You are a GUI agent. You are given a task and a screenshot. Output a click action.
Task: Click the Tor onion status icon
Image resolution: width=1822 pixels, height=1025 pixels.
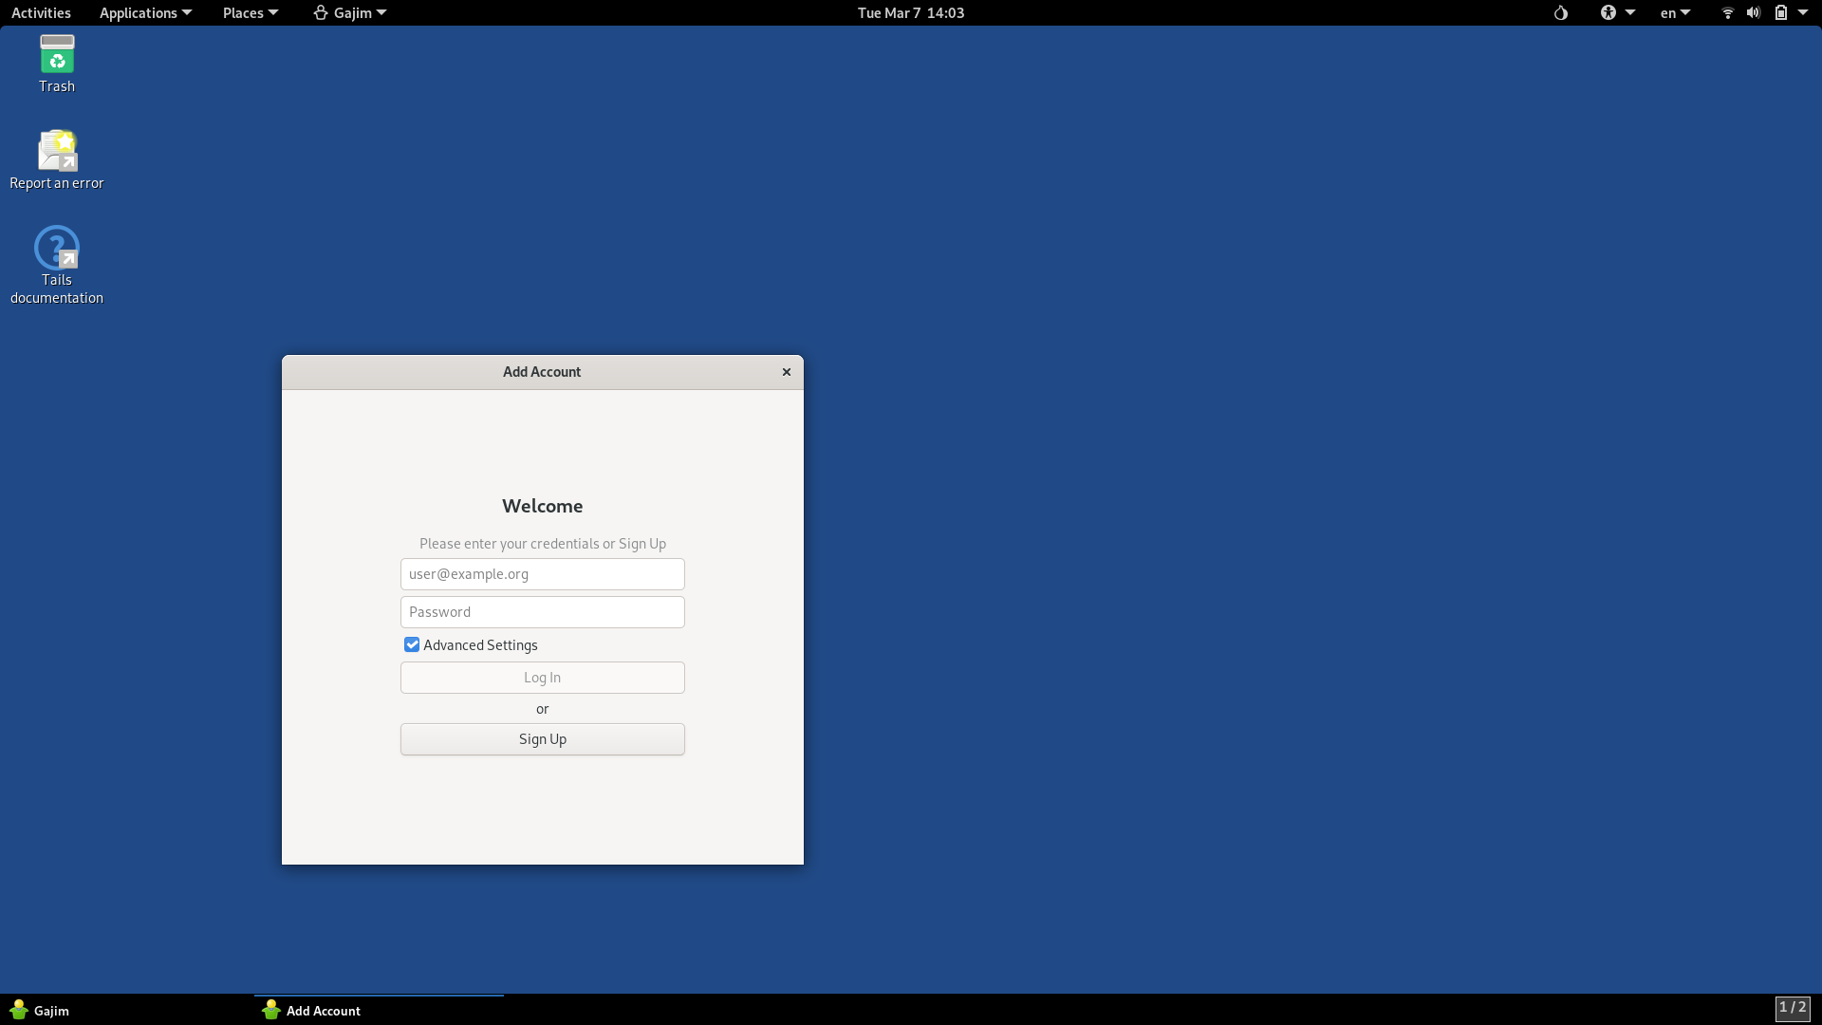point(1561,13)
